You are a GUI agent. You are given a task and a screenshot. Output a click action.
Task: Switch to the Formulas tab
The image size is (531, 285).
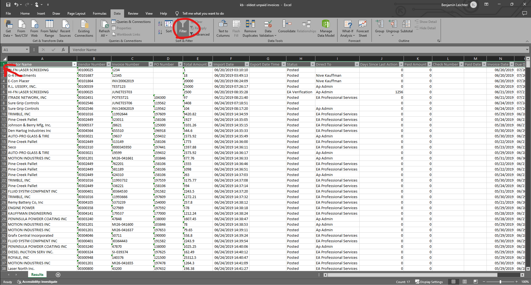coord(100,13)
